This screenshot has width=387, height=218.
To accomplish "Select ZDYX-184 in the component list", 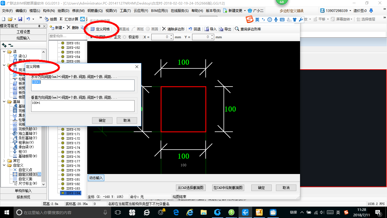I will point(71,193).
